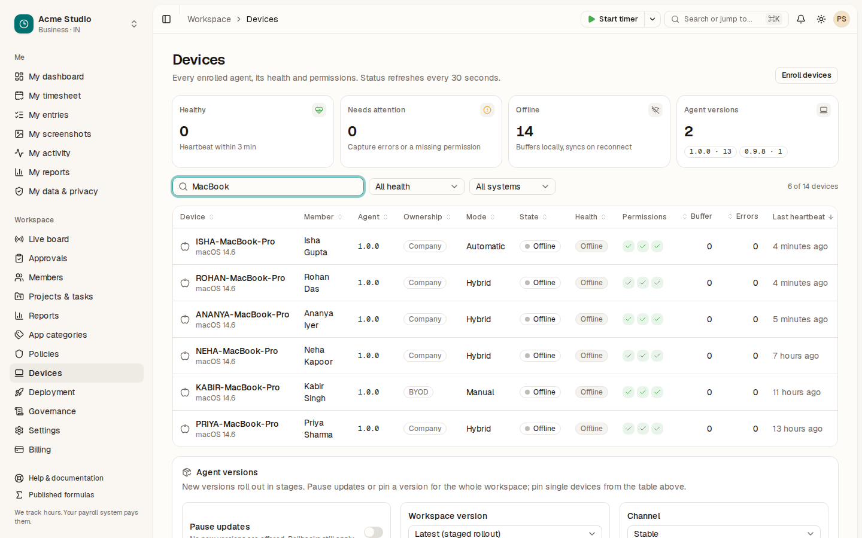Go to My timesheet

(x=77, y=96)
